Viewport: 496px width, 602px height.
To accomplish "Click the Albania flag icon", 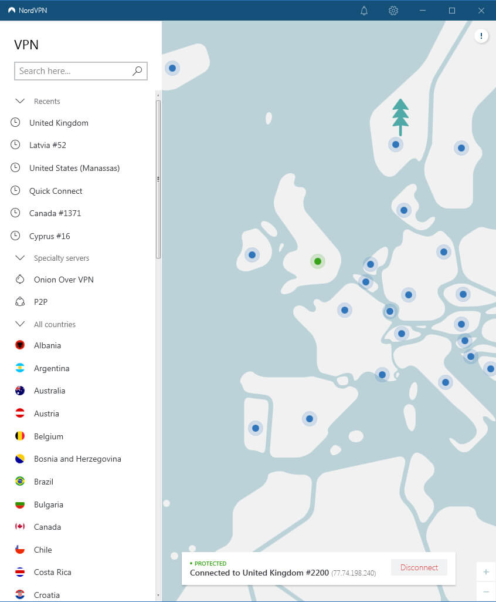I will tap(20, 345).
